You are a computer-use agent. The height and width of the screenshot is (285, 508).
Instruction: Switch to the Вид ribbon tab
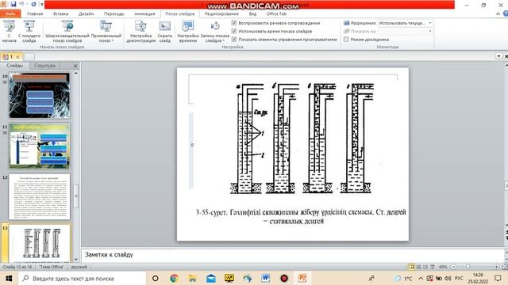pyautogui.click(x=252, y=13)
